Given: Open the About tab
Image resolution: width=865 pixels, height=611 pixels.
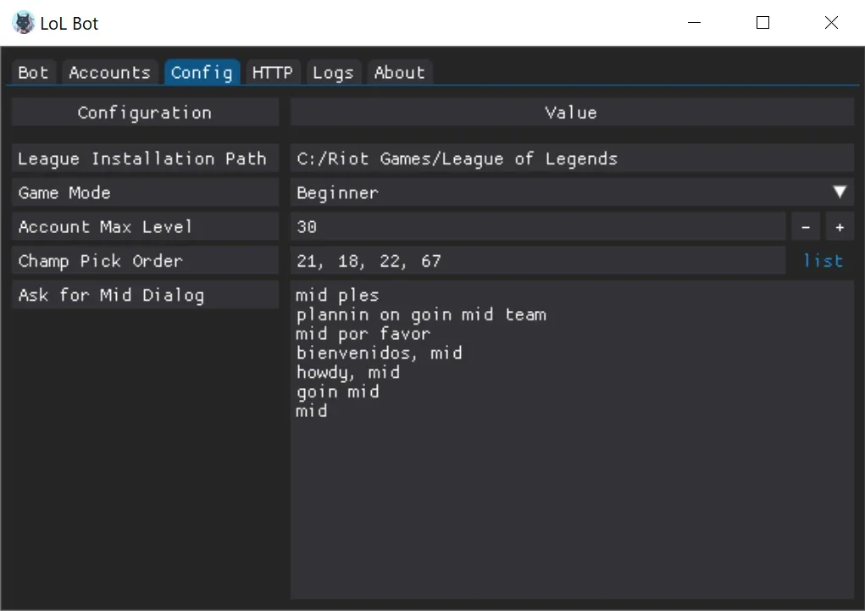Looking at the screenshot, I should pos(399,73).
